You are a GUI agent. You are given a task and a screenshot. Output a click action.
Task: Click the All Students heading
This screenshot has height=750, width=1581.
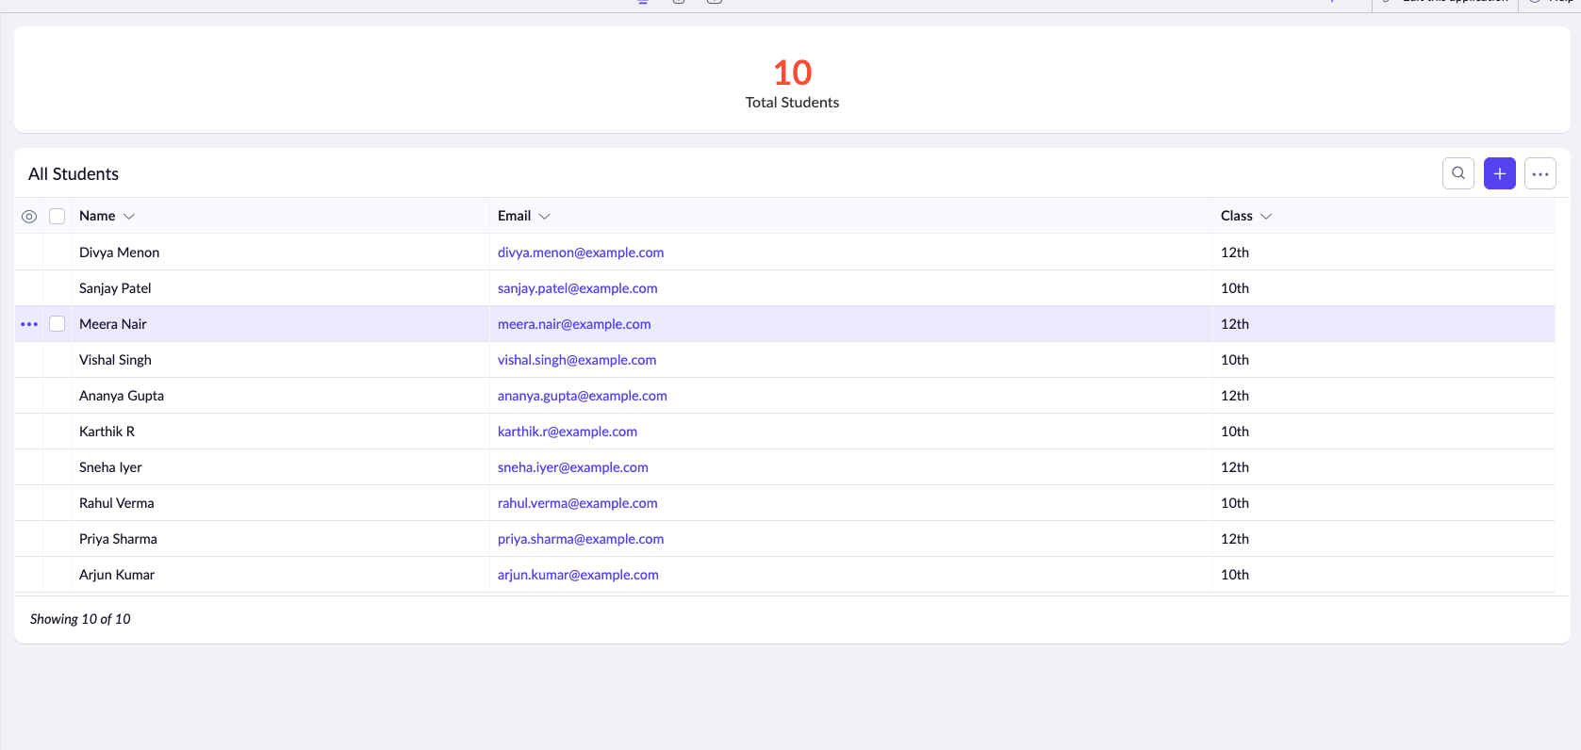coord(74,174)
